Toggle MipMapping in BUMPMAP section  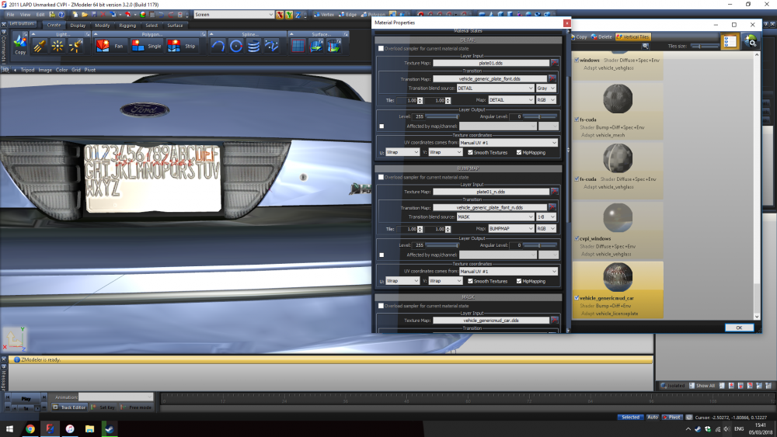(519, 281)
